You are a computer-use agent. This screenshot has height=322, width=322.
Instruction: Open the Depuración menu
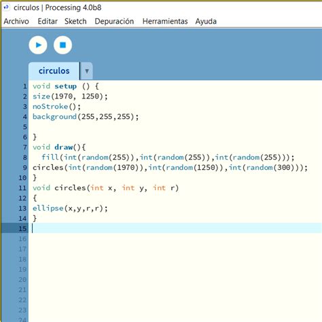pyautogui.click(x=114, y=21)
